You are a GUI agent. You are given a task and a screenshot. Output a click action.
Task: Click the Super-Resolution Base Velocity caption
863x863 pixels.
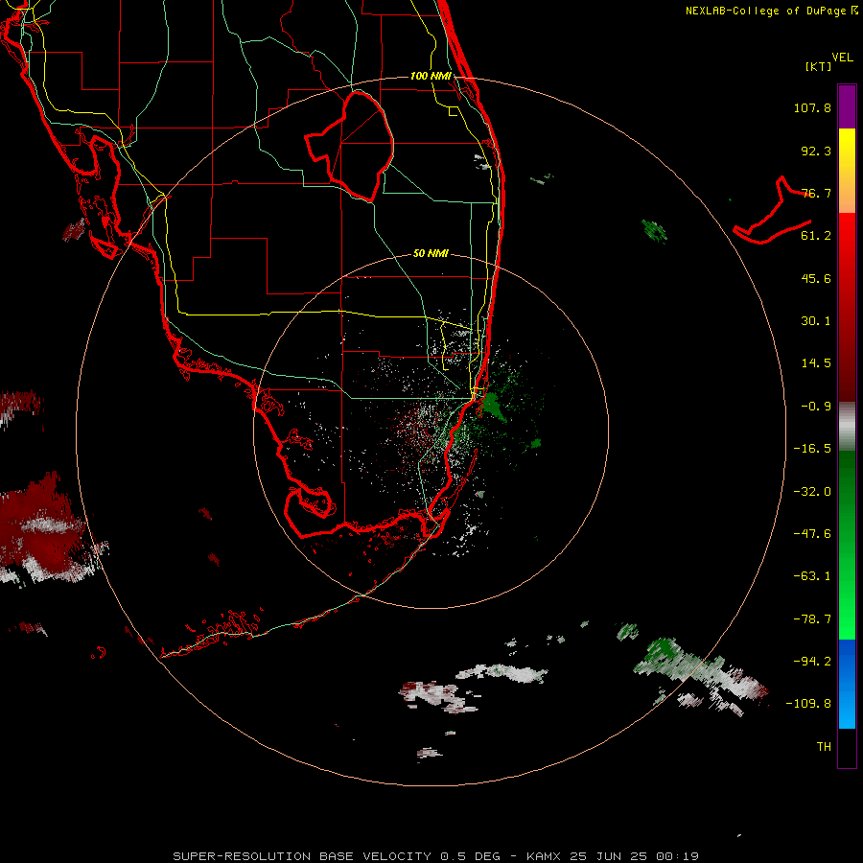(x=436, y=856)
